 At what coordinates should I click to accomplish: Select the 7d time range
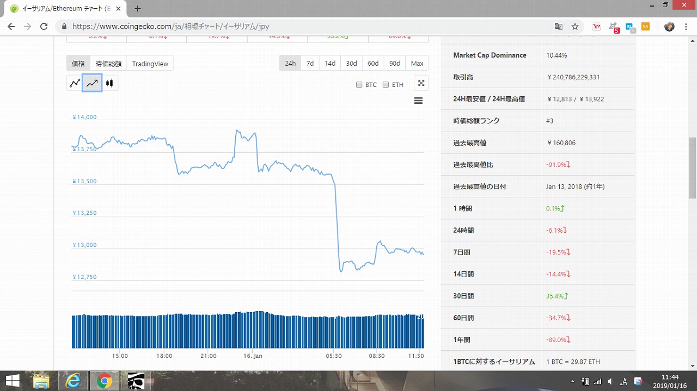click(x=310, y=63)
